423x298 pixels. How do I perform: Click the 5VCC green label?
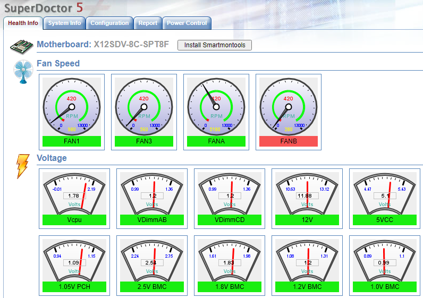tap(385, 220)
